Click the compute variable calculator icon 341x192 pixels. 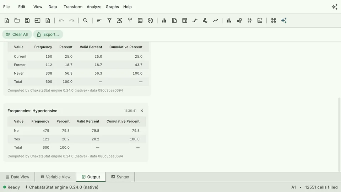pyautogui.click(x=140, y=21)
